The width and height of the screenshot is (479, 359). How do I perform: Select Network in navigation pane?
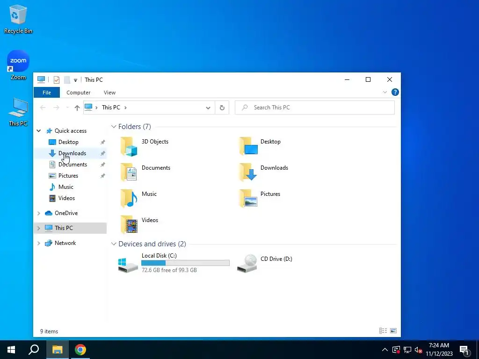click(65, 243)
